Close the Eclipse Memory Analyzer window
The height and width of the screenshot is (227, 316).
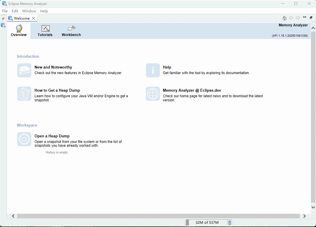[x=309, y=4]
